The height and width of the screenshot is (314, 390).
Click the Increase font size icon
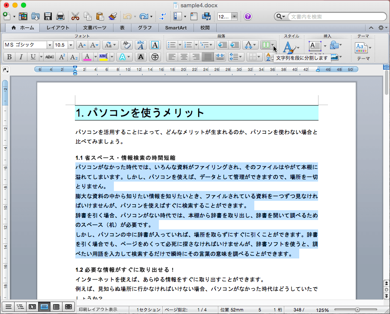pyautogui.click(x=82, y=45)
